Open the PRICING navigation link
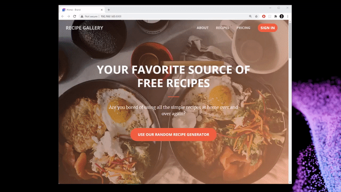The width and height of the screenshot is (341, 192). click(x=243, y=28)
